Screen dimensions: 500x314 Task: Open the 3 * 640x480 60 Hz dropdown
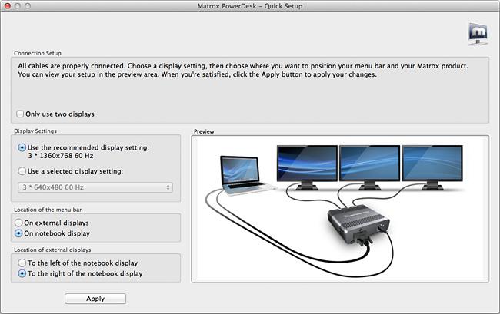click(x=95, y=187)
